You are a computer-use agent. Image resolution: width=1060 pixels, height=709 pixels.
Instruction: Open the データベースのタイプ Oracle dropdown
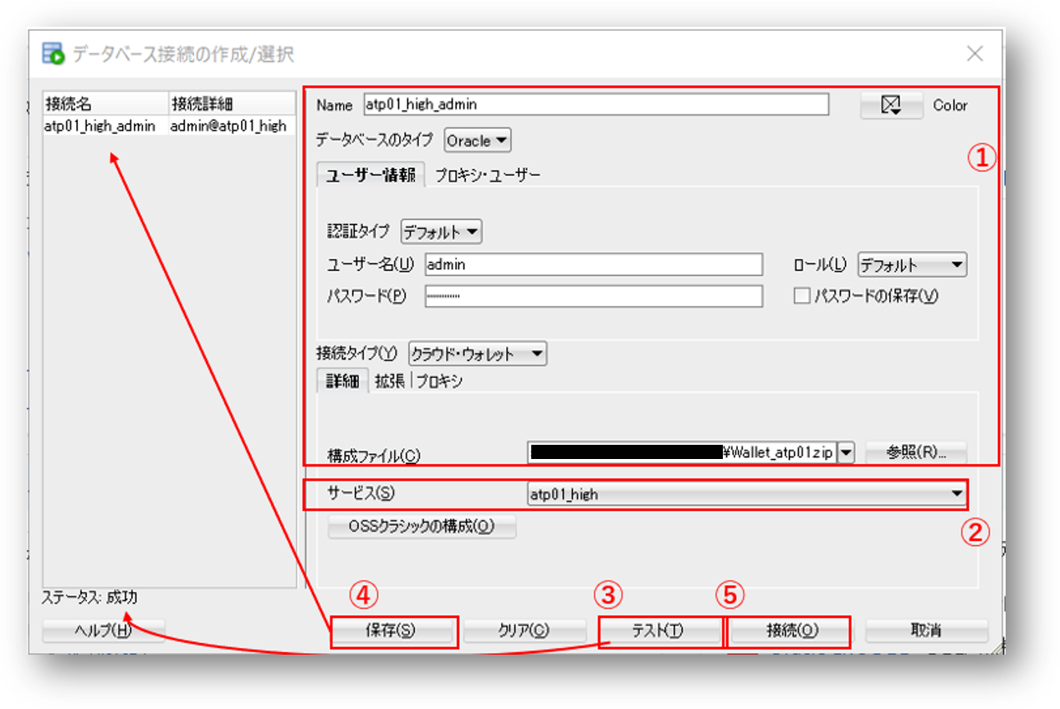pyautogui.click(x=477, y=140)
